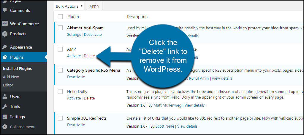Delete the AMP plugin
Screen dimensions: 304x135
89,56
